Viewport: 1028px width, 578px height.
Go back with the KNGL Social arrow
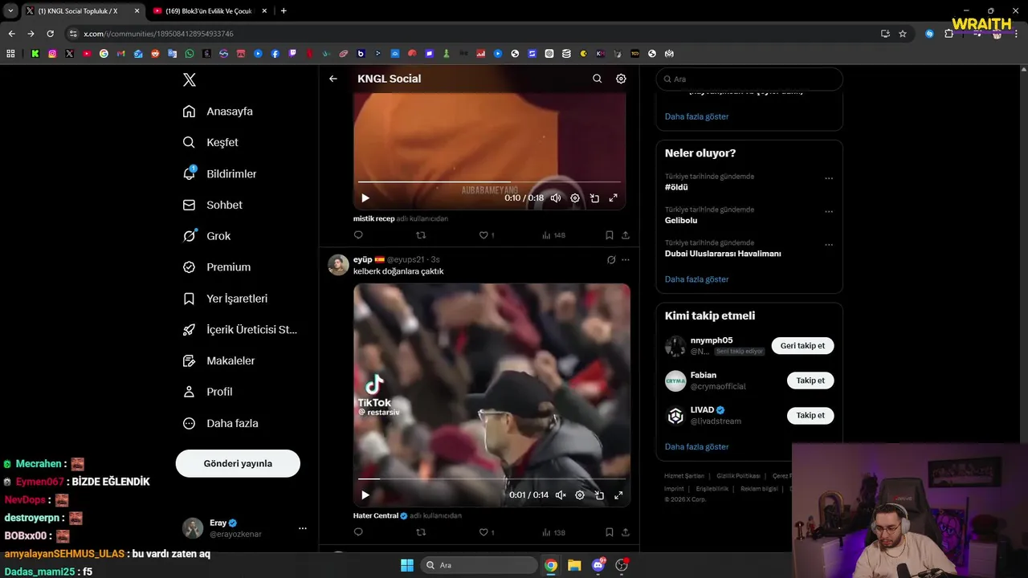333,79
